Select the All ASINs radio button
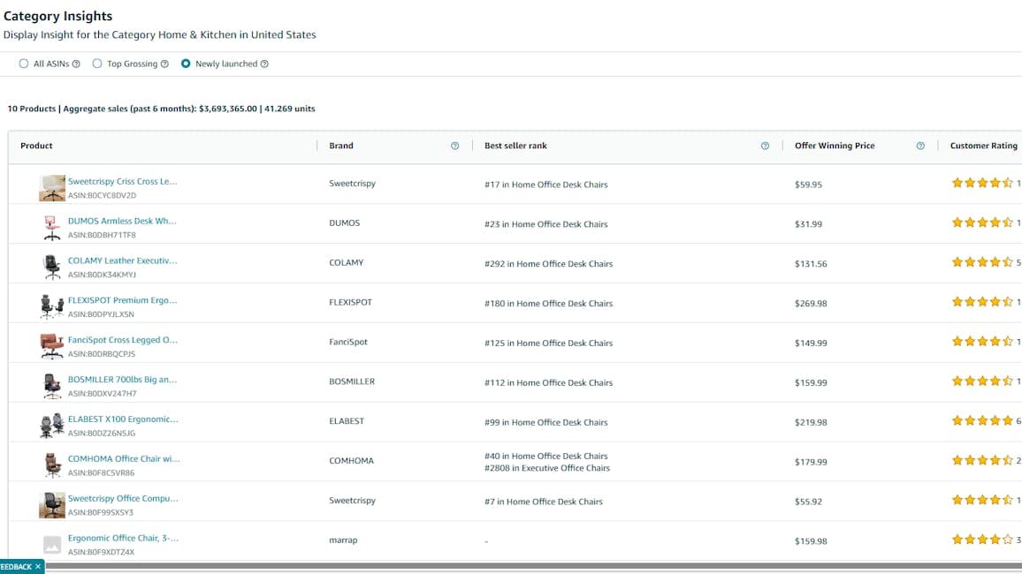This screenshot has height=574, width=1022. pos(24,64)
